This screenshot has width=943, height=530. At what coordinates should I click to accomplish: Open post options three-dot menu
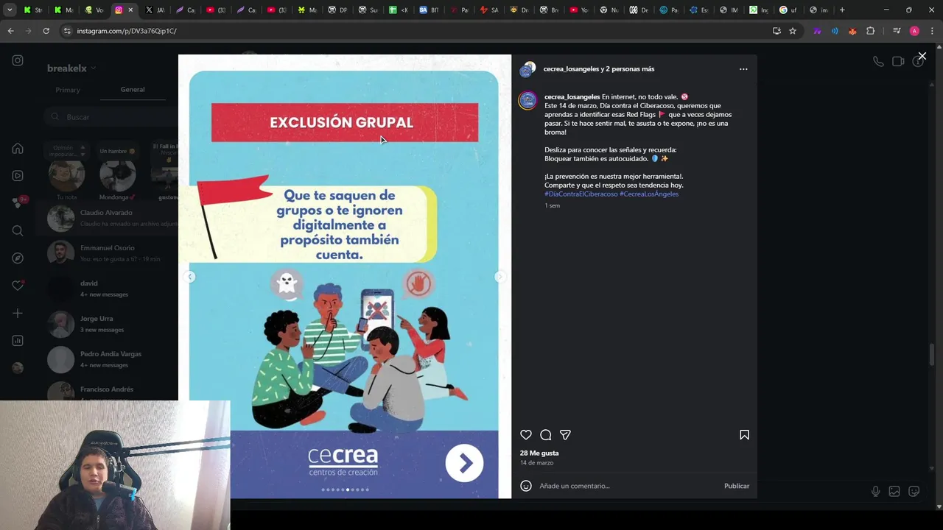pyautogui.click(x=743, y=69)
